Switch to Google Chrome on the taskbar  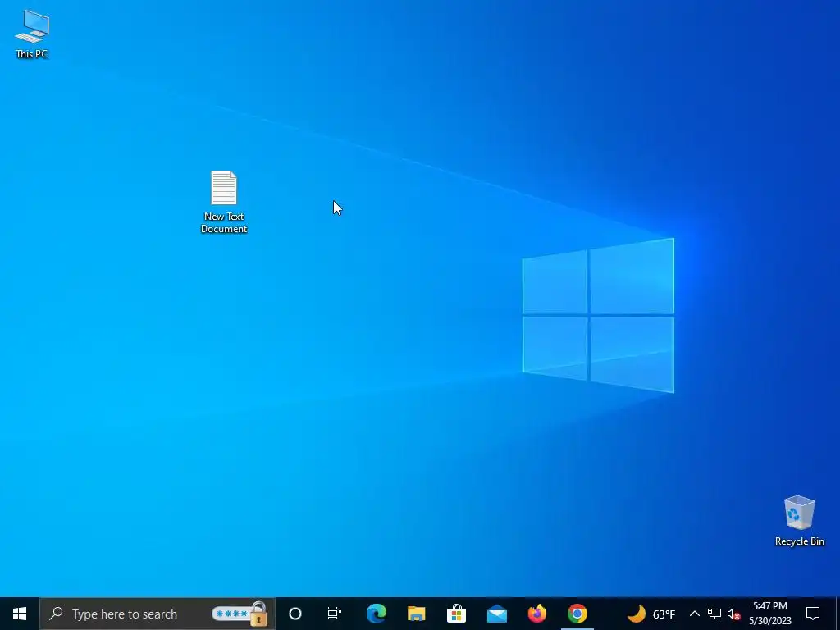577,614
